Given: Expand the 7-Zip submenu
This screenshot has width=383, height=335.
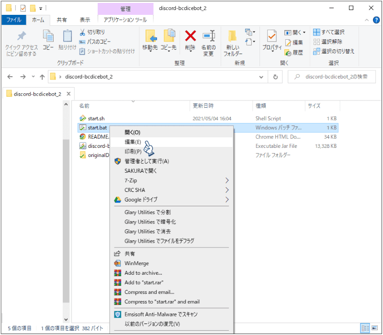Looking at the screenshot, I should [x=171, y=180].
